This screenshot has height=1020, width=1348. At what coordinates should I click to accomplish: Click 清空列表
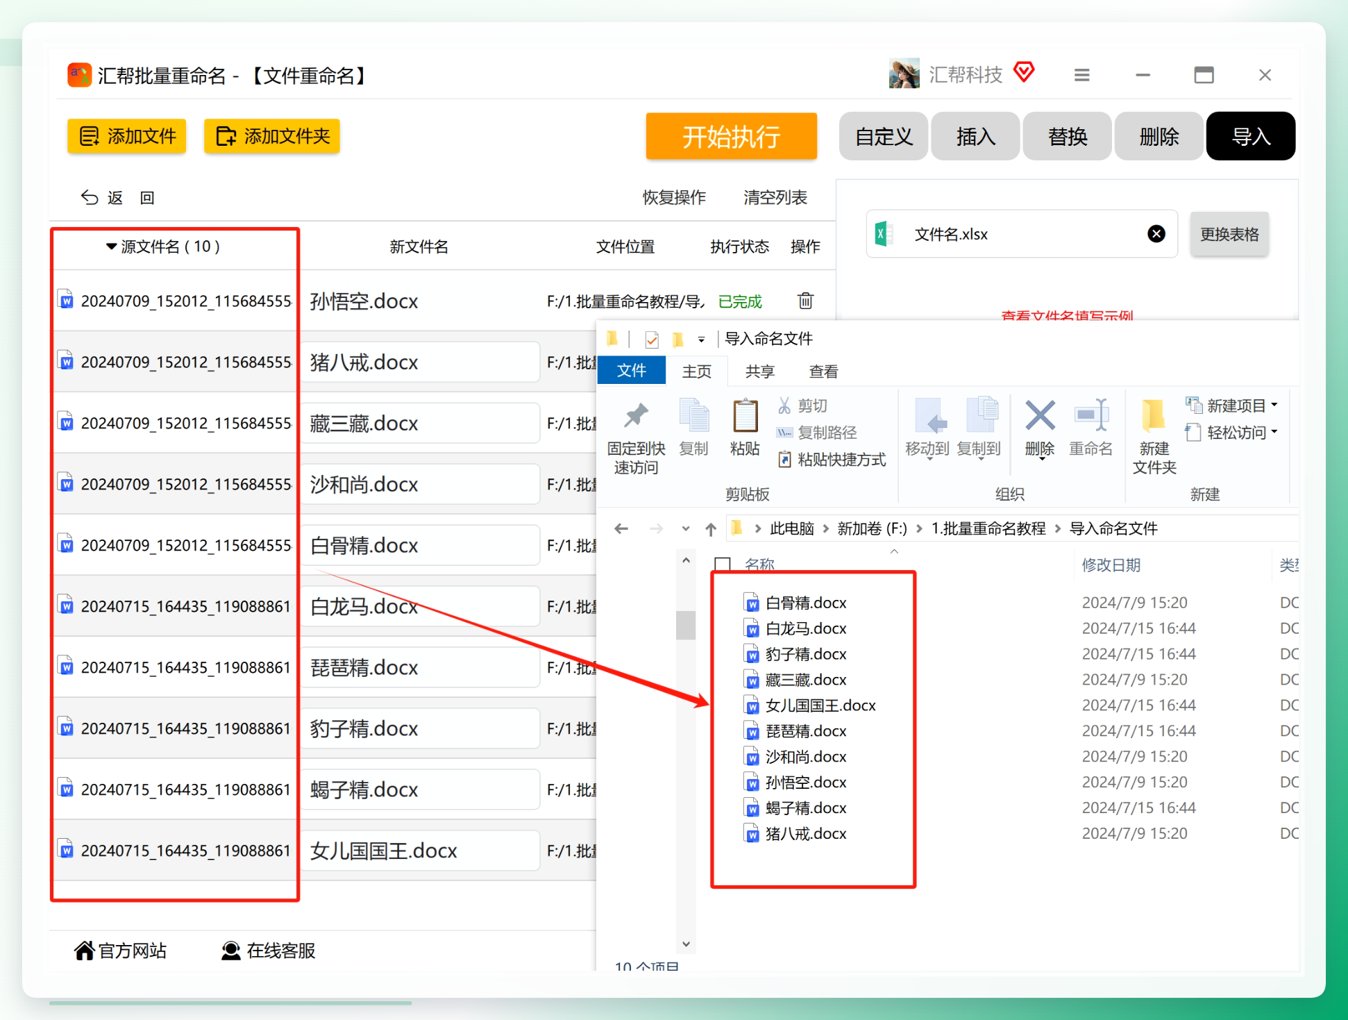[775, 198]
